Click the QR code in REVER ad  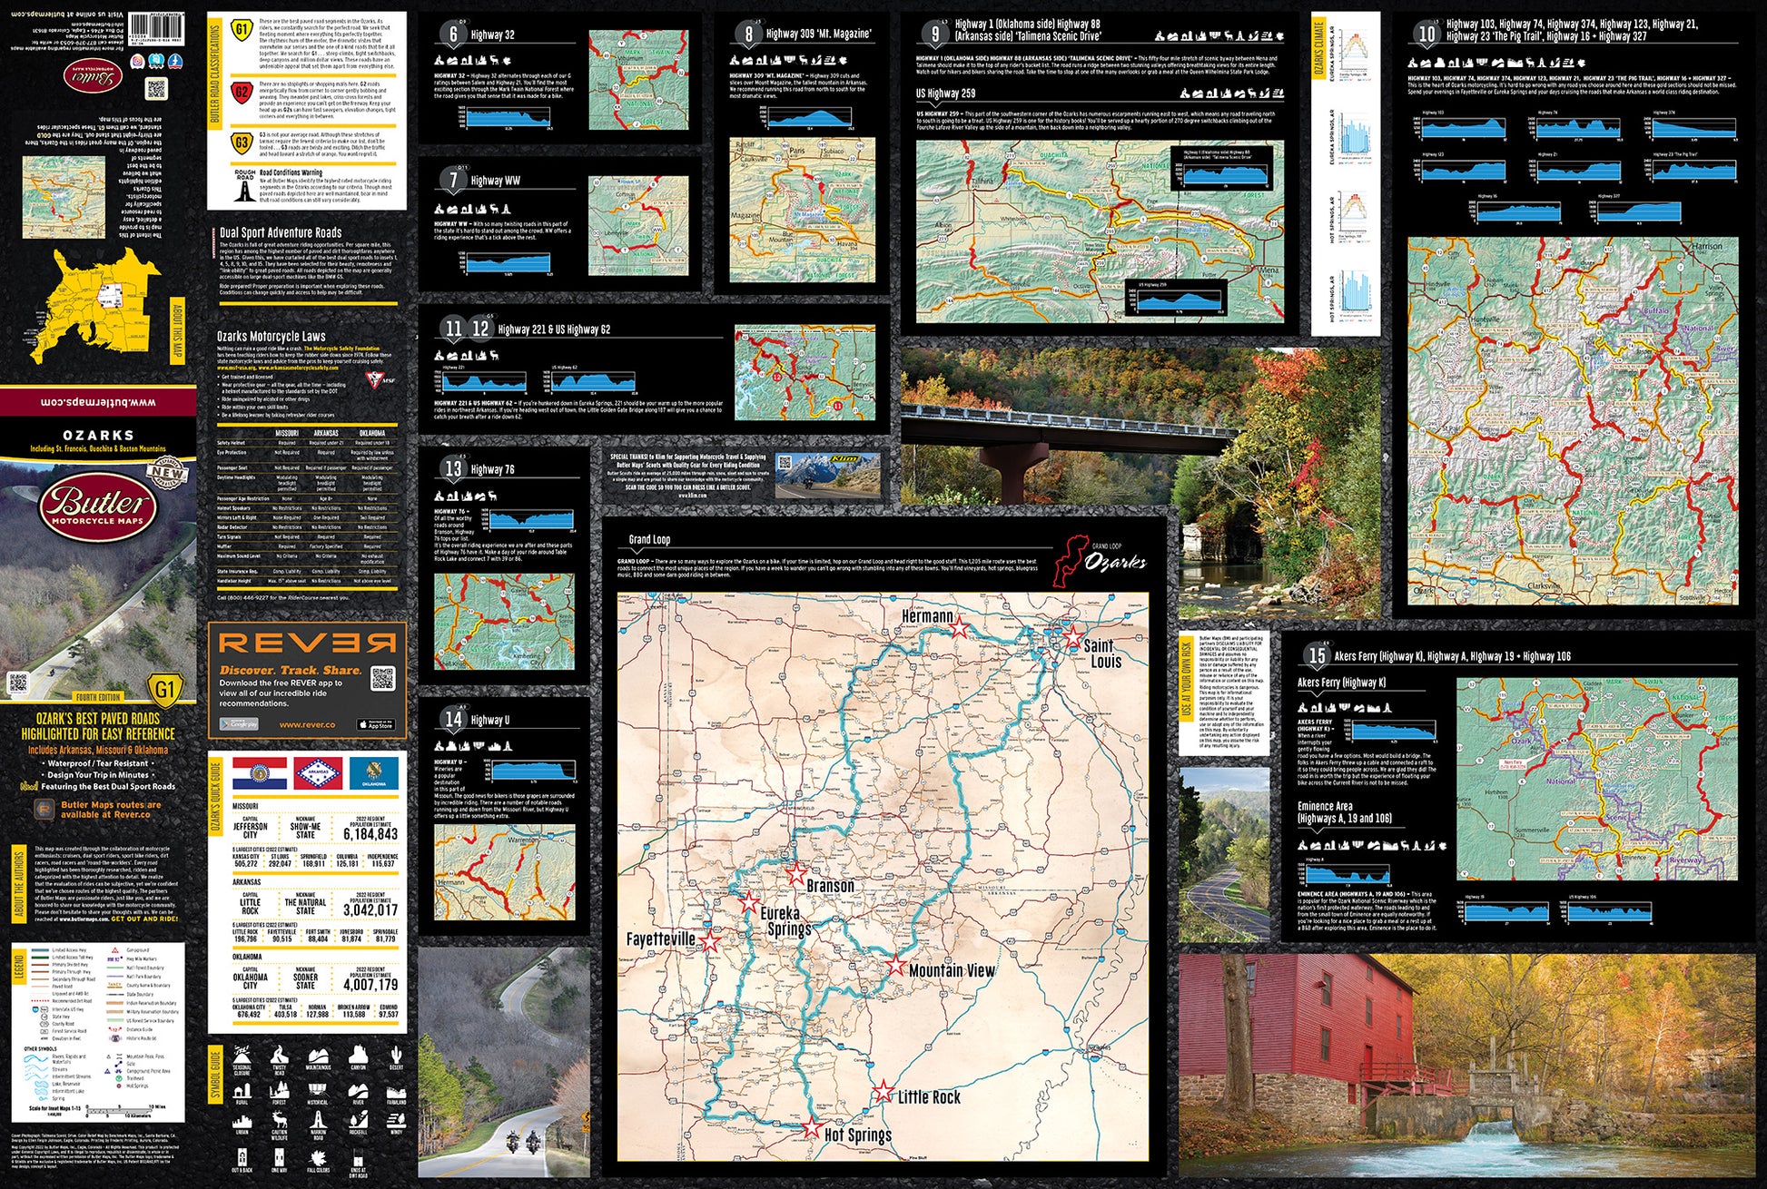click(383, 678)
